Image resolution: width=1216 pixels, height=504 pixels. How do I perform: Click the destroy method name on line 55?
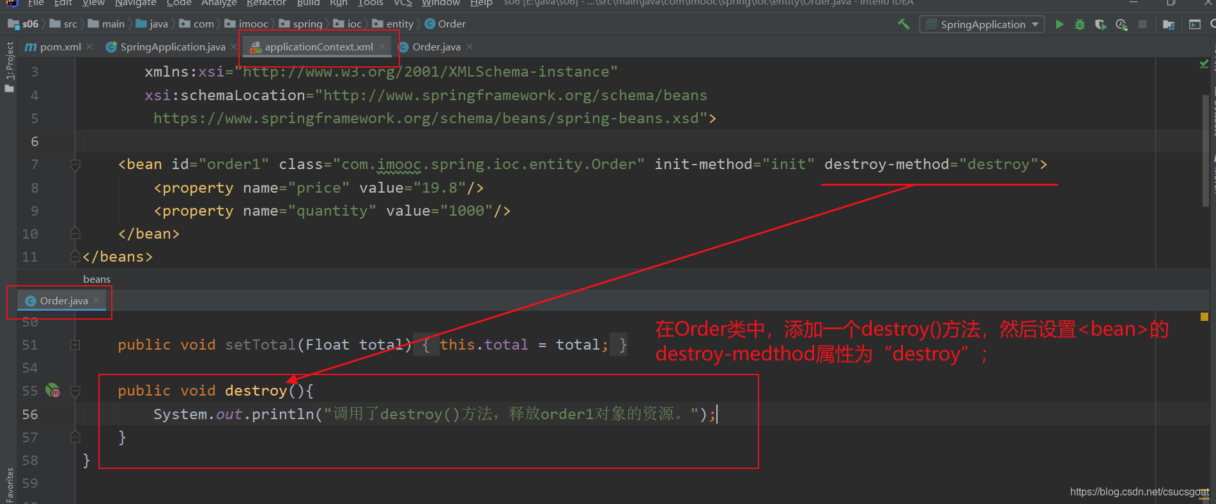coord(256,390)
